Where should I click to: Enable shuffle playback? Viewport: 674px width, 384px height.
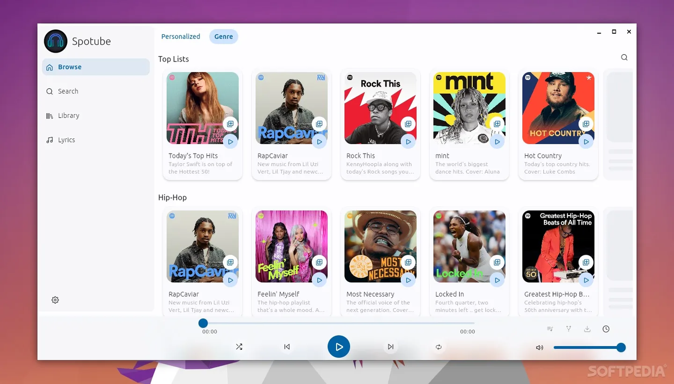[x=239, y=347]
